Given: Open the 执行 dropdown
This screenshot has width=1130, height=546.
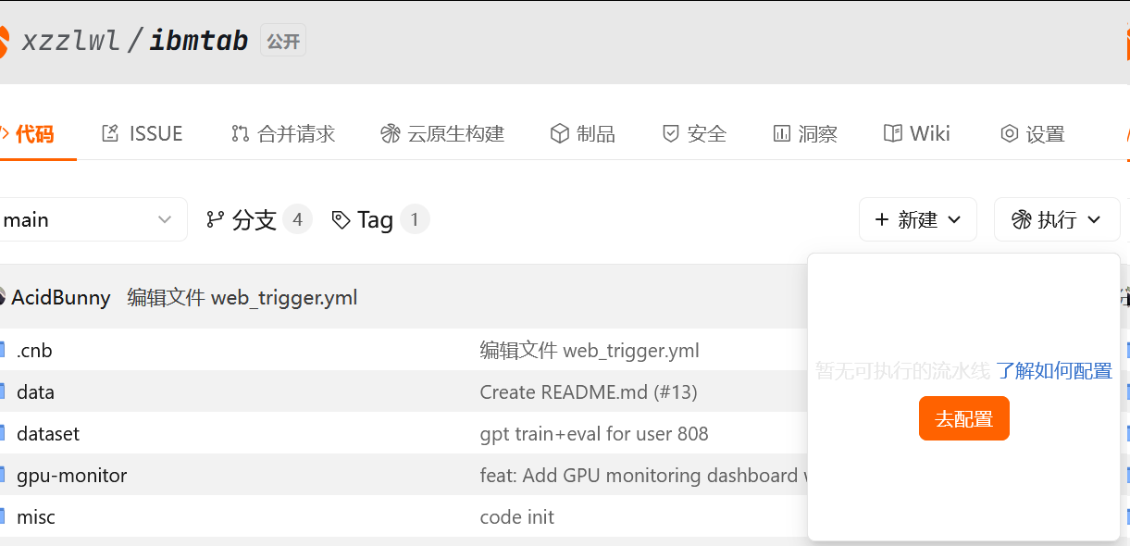Looking at the screenshot, I should tap(1057, 219).
